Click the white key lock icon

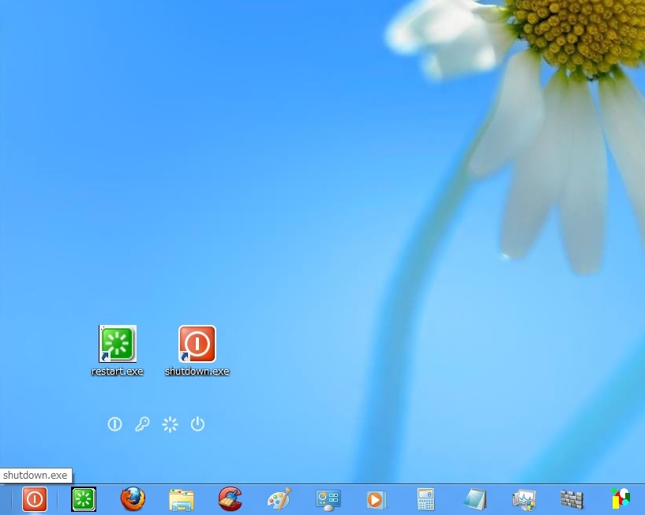click(142, 424)
